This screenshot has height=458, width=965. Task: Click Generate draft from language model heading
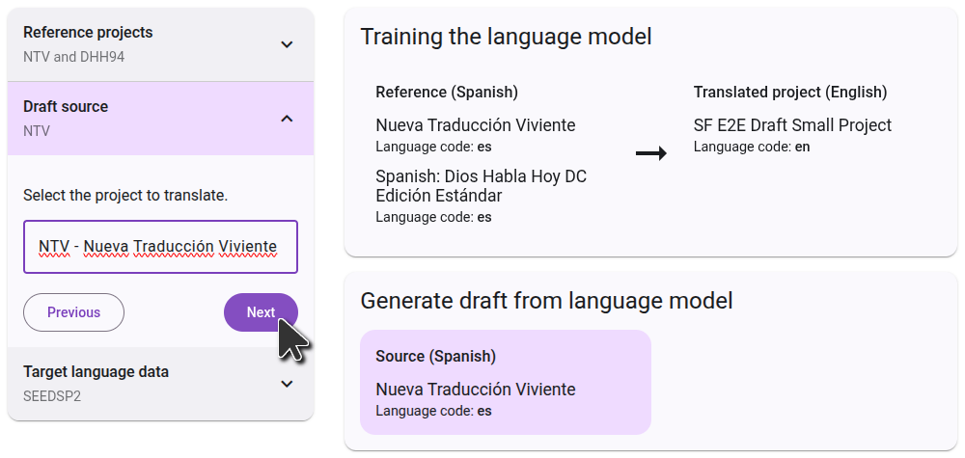click(546, 301)
